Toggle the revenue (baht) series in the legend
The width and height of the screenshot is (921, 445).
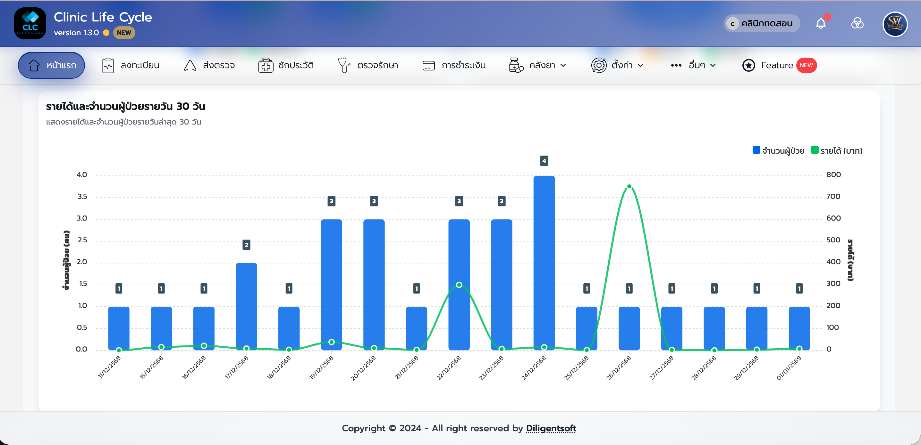coord(841,150)
